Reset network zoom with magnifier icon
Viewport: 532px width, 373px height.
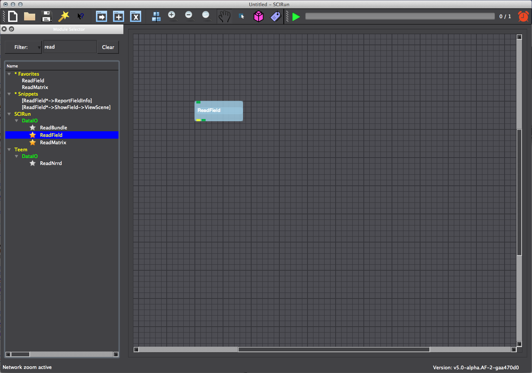point(206,16)
